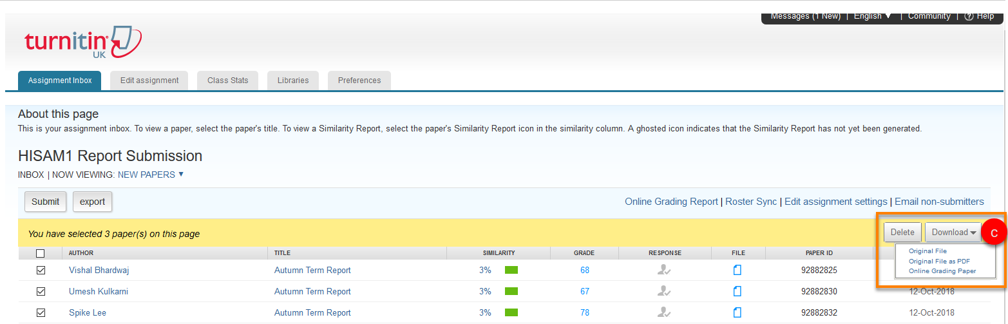Open Messages (1 New) link
Screen dimensions: 1008x324
[x=806, y=16]
